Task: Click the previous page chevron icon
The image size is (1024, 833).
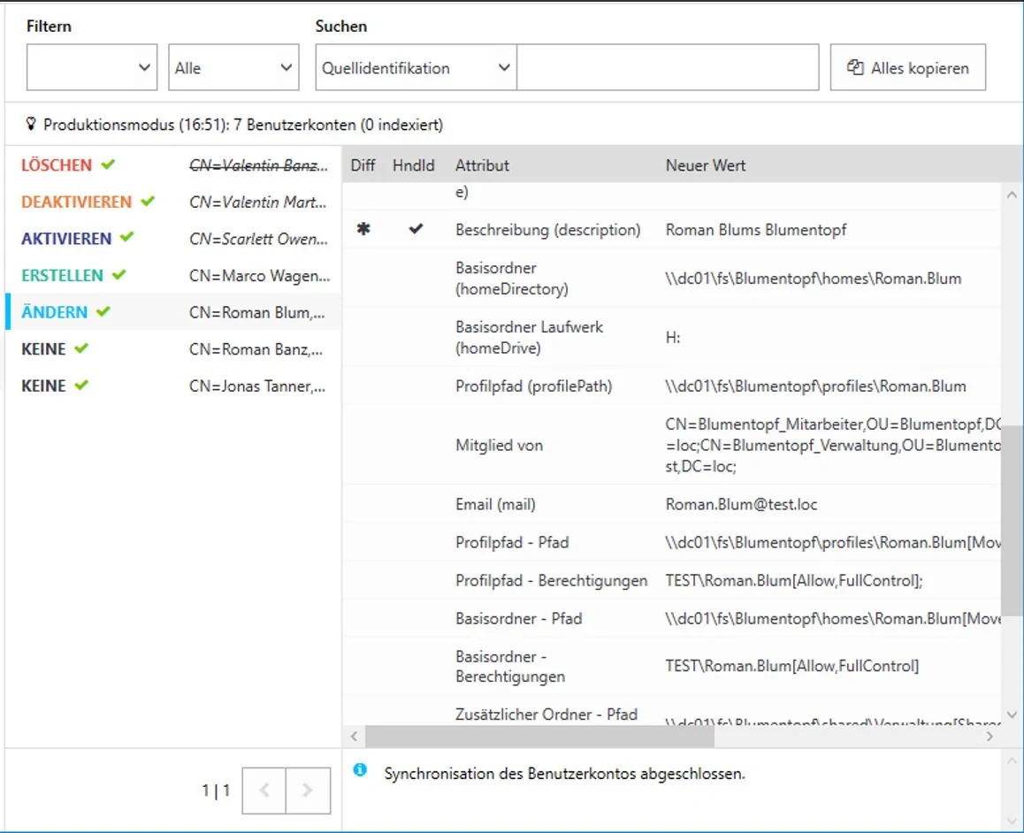Action: (263, 790)
